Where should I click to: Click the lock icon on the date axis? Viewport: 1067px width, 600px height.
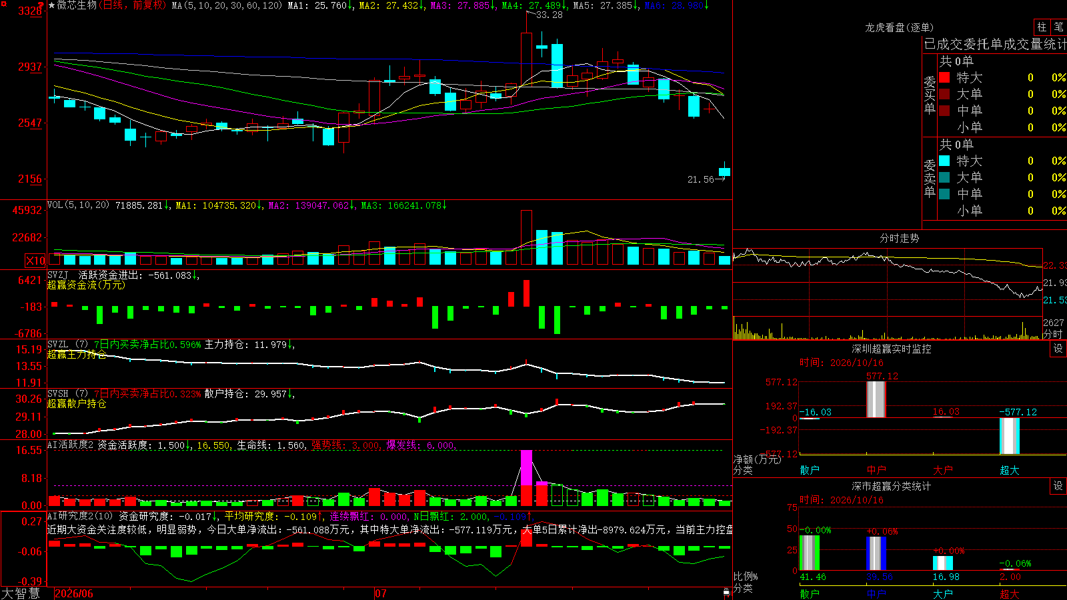click(726, 593)
